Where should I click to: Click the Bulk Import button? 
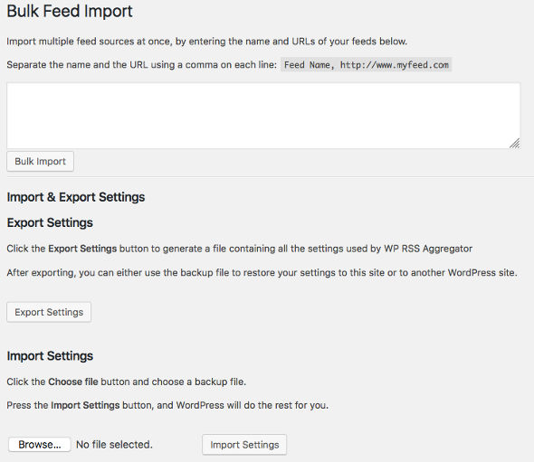tap(40, 161)
